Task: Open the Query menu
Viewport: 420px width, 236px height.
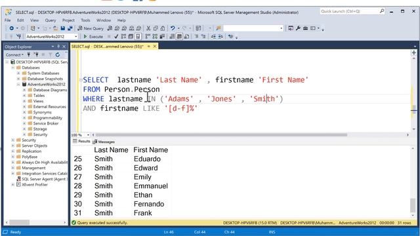Action: click(51, 20)
